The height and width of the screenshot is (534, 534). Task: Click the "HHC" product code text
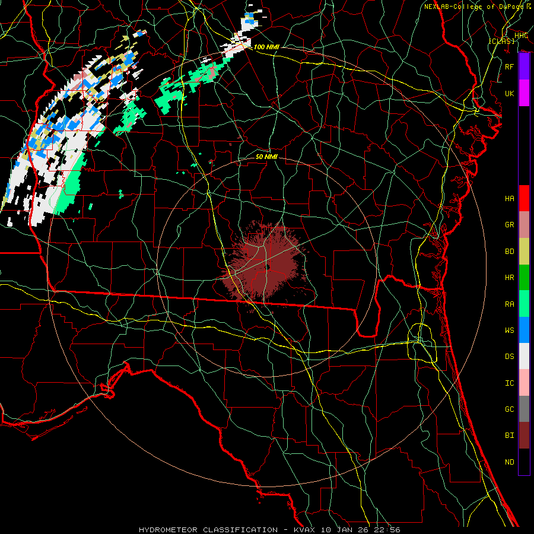[x=522, y=35]
